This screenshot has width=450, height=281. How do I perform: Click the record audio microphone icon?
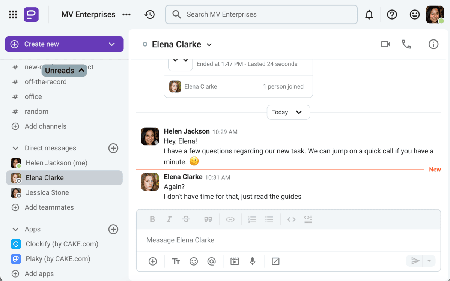(253, 261)
